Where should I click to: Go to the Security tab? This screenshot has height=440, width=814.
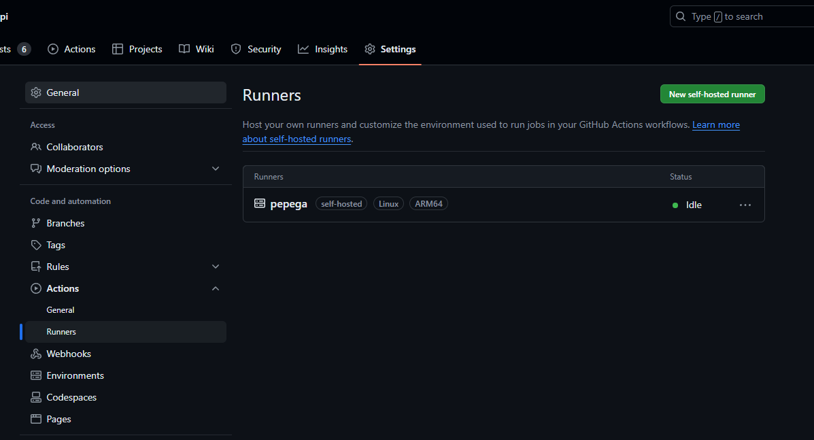(256, 49)
